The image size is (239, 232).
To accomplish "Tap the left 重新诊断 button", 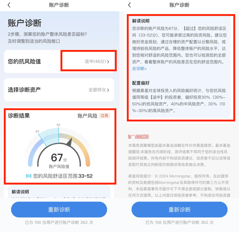I will [x=59, y=209].
